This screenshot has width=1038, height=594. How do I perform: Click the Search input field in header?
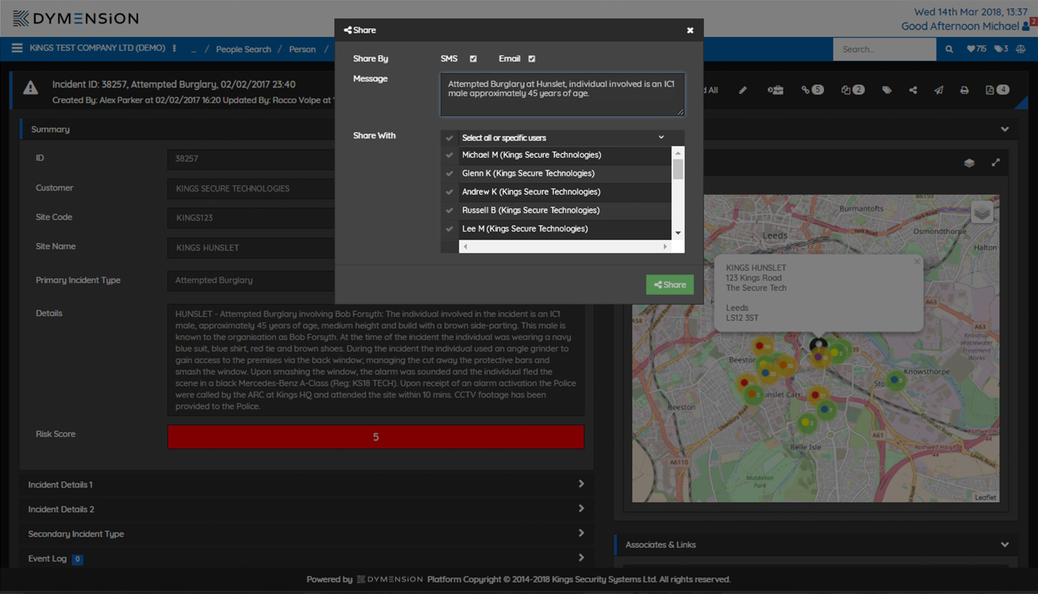(884, 49)
